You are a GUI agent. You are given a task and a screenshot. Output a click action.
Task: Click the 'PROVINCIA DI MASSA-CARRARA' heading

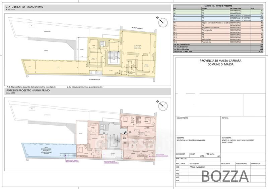(x=220, y=60)
